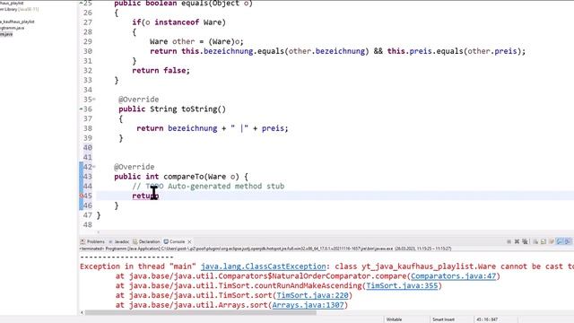This screenshot has height=323, width=574.
Task: Select the JRE System Library entry
Action: click(x=19, y=9)
